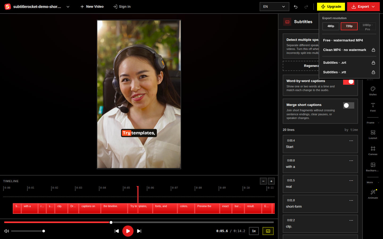Toggle the yellow captions display icon
383x239 pixels.
[x=268, y=231]
